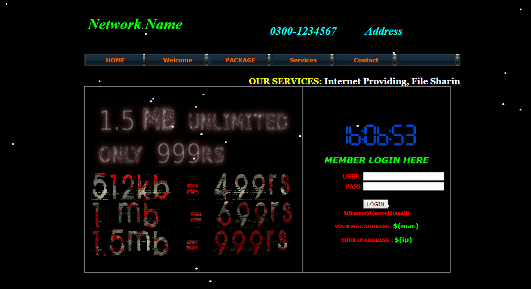Click the LOGIN button

tap(376, 204)
